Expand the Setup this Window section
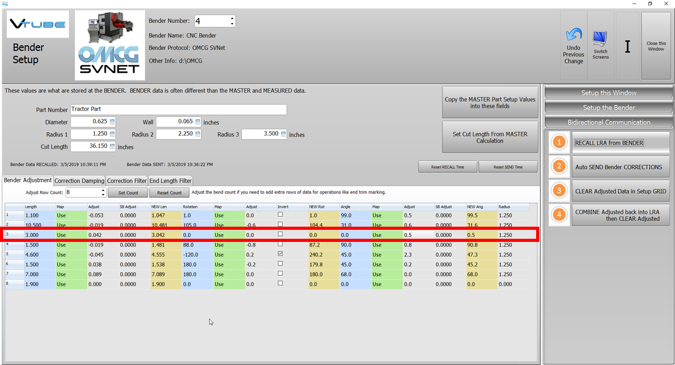The height and width of the screenshot is (365, 675). [x=608, y=93]
